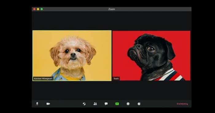Close the Zoom window with red button
Image resolution: width=215 pixels, height=113 pixels.
(x=34, y=9)
